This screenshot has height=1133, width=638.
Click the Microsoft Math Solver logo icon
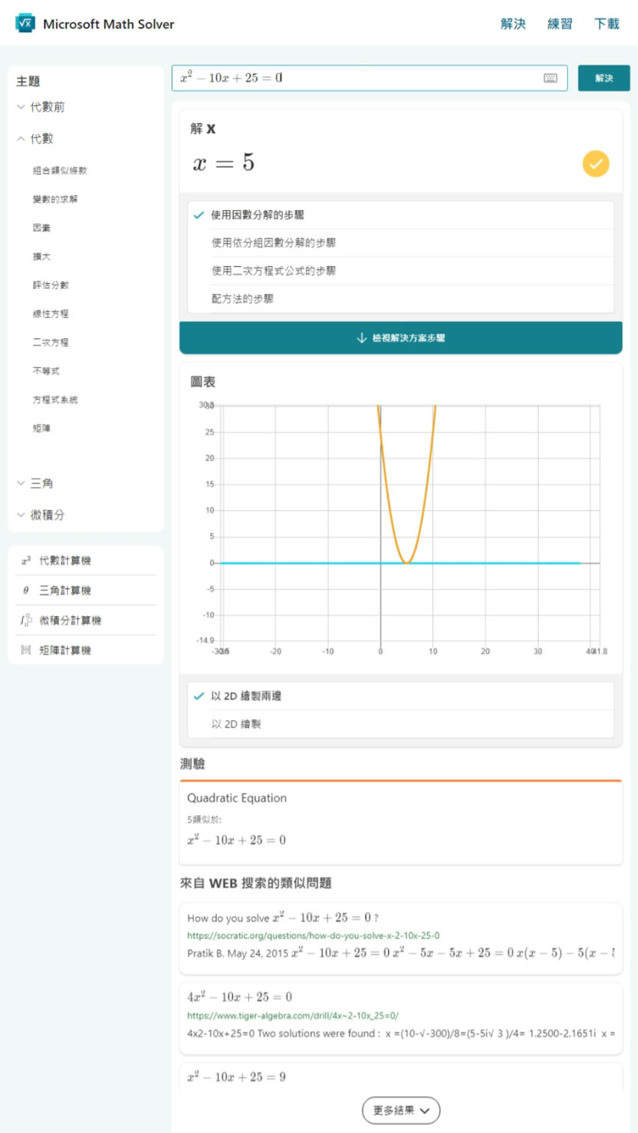pyautogui.click(x=25, y=23)
